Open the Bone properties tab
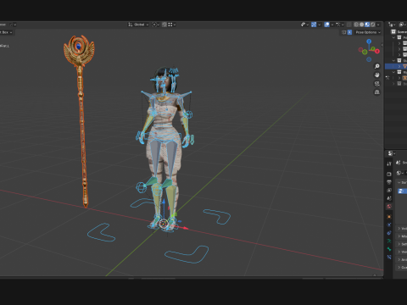The height and width of the screenshot is (305, 407). (389, 249)
